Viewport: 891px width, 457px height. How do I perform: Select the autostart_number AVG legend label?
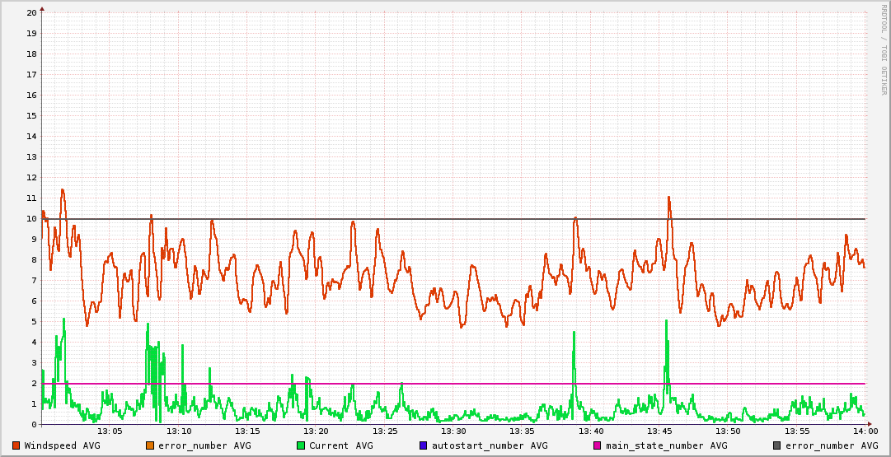click(x=490, y=445)
